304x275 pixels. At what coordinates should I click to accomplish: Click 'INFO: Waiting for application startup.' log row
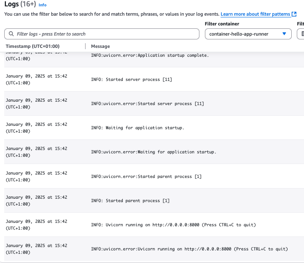138,128
